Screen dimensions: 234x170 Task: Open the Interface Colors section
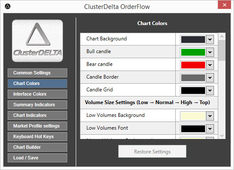(37, 94)
